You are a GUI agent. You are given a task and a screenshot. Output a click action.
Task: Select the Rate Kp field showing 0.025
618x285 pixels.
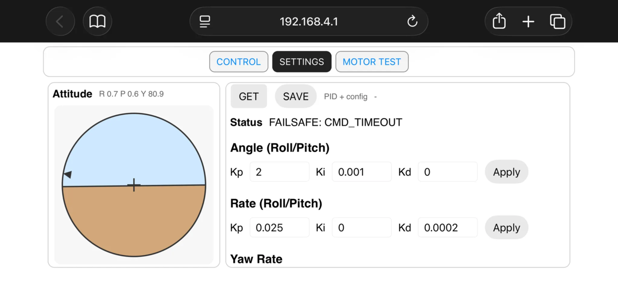pos(280,227)
